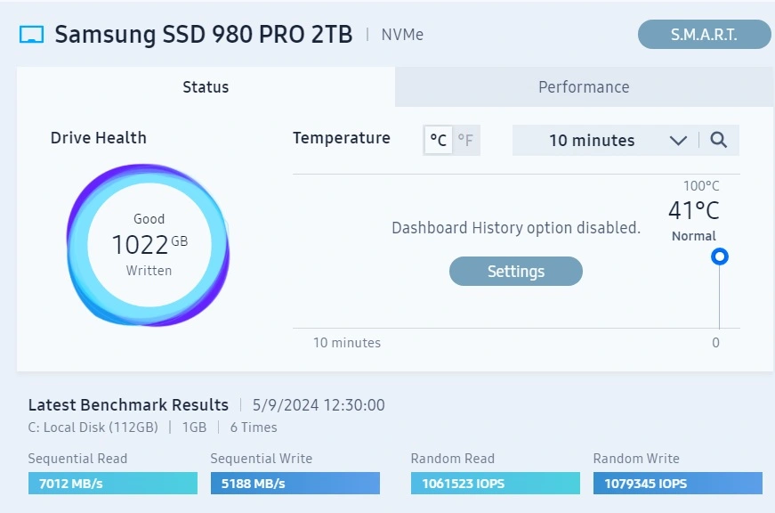775x513 pixels.
Task: Click the 1GB benchmark size label
Action: point(194,427)
